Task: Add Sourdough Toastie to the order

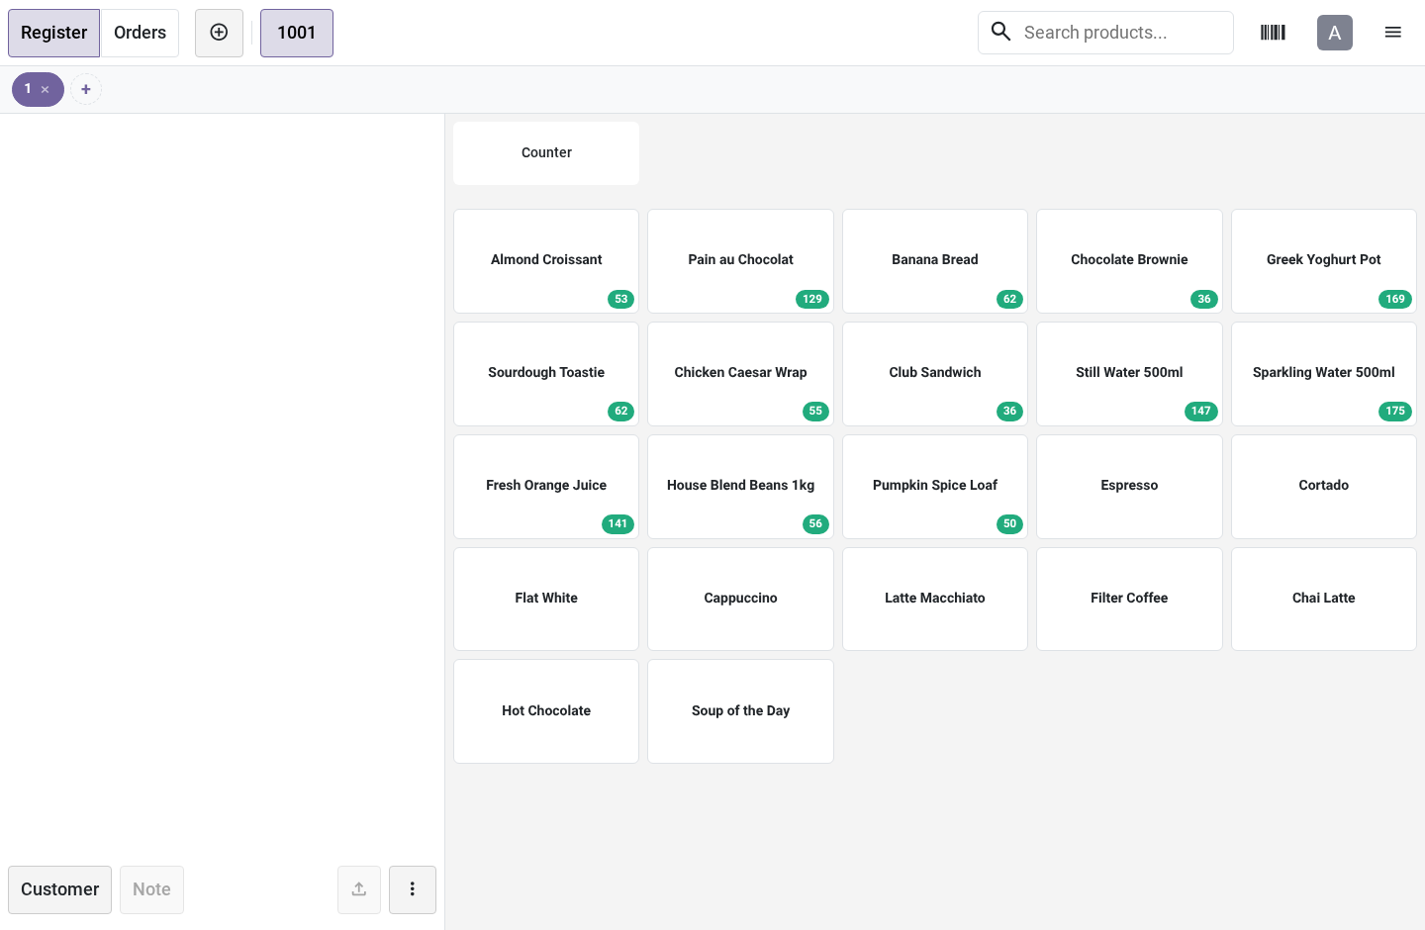Action: [x=546, y=374]
